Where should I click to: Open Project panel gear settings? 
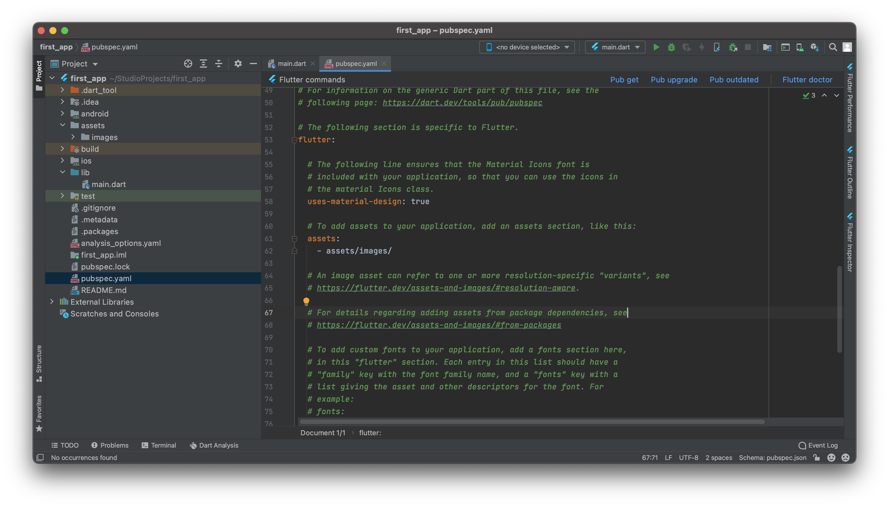pyautogui.click(x=238, y=64)
